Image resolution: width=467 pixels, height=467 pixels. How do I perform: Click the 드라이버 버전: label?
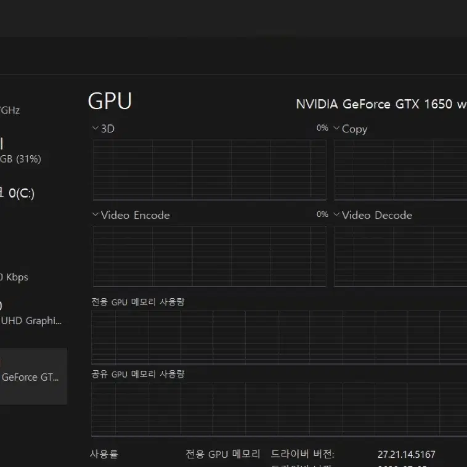303,454
